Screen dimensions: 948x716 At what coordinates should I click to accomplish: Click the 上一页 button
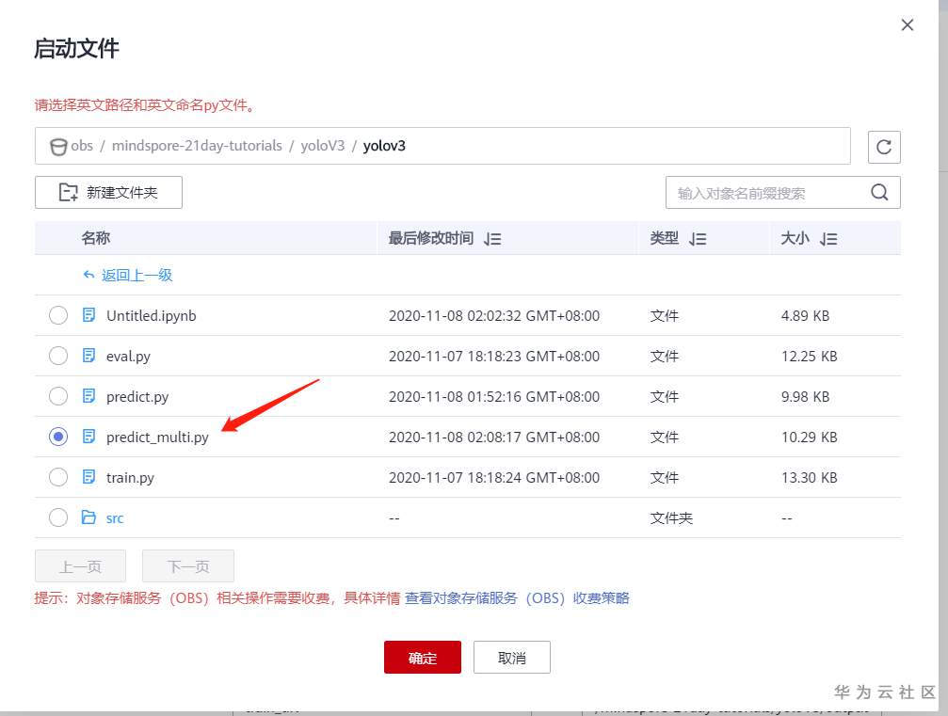pyautogui.click(x=80, y=566)
